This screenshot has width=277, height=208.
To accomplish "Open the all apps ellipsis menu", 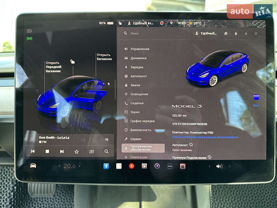I will 170,166.
